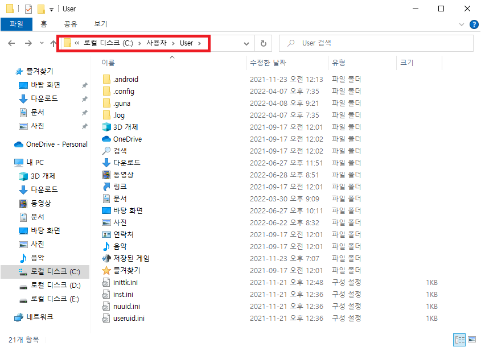The height and width of the screenshot is (347, 481).
Task: Select the .android folder icon
Action: [x=106, y=80]
